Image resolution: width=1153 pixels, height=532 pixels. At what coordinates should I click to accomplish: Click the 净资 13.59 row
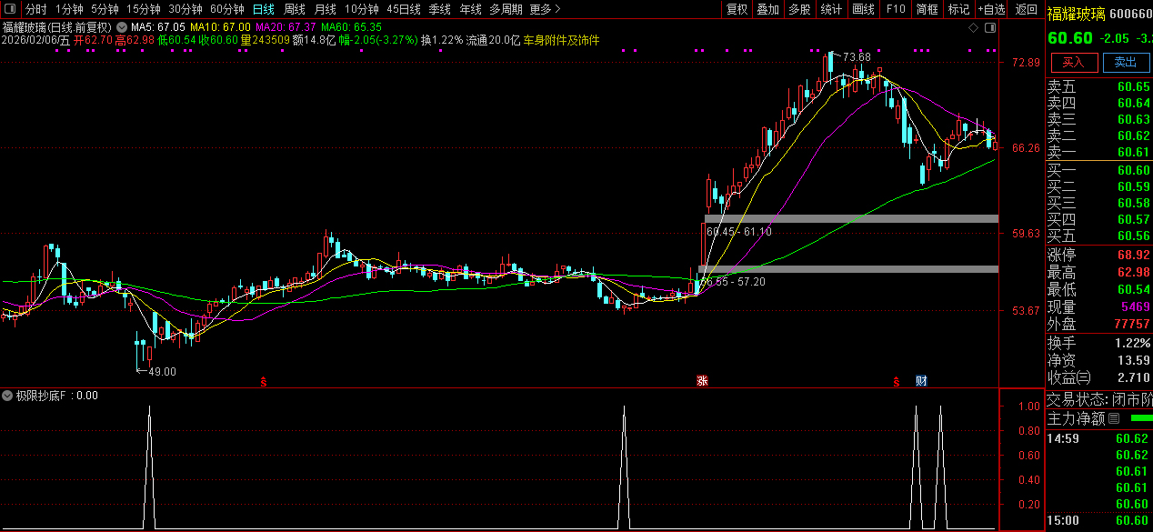(1098, 360)
